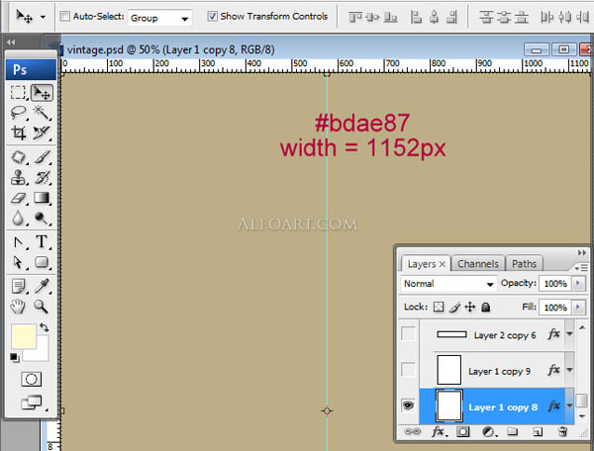This screenshot has width=594, height=451.
Task: Reset default foreground and background colors
Action: point(15,357)
